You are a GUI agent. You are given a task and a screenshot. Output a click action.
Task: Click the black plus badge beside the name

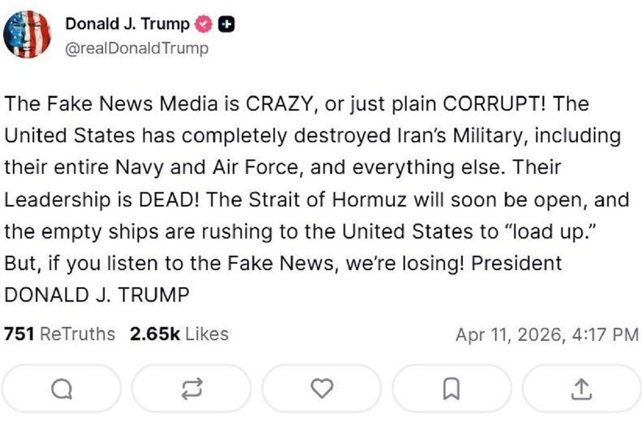click(226, 25)
